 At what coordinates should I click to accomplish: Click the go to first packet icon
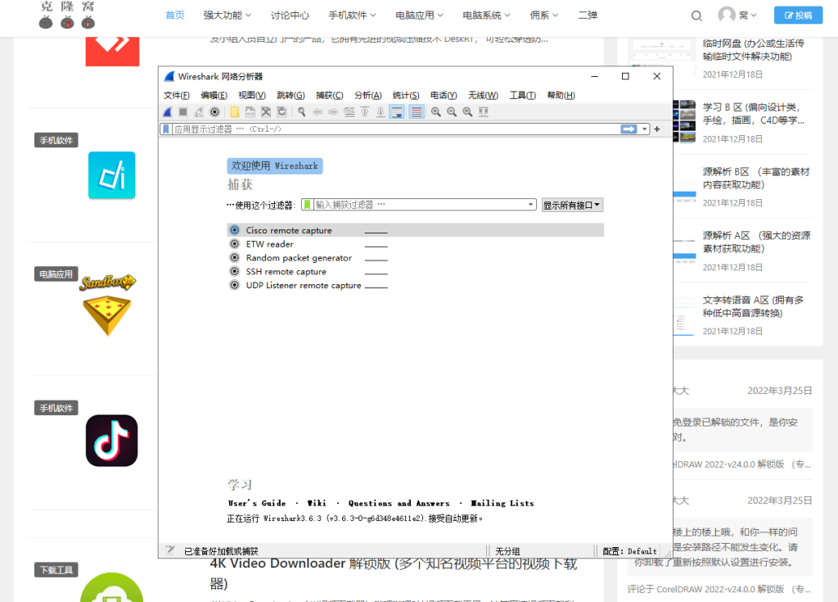364,112
